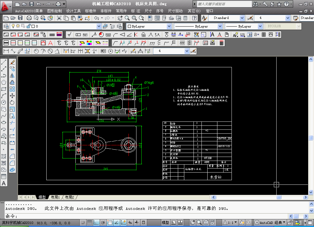Expand the layer 0 dropdown list

[x=99, y=26]
